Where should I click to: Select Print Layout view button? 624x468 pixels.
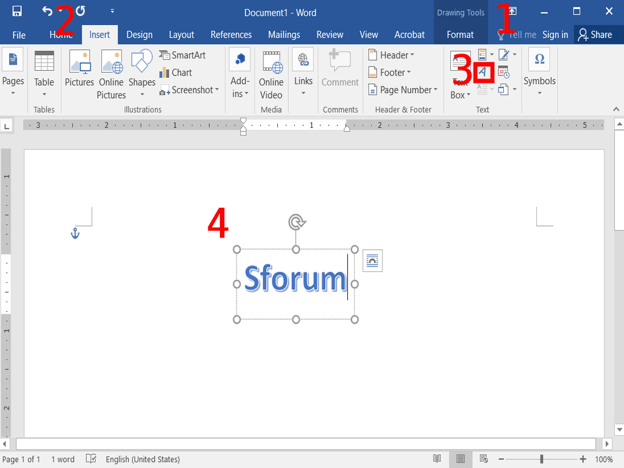[461, 459]
